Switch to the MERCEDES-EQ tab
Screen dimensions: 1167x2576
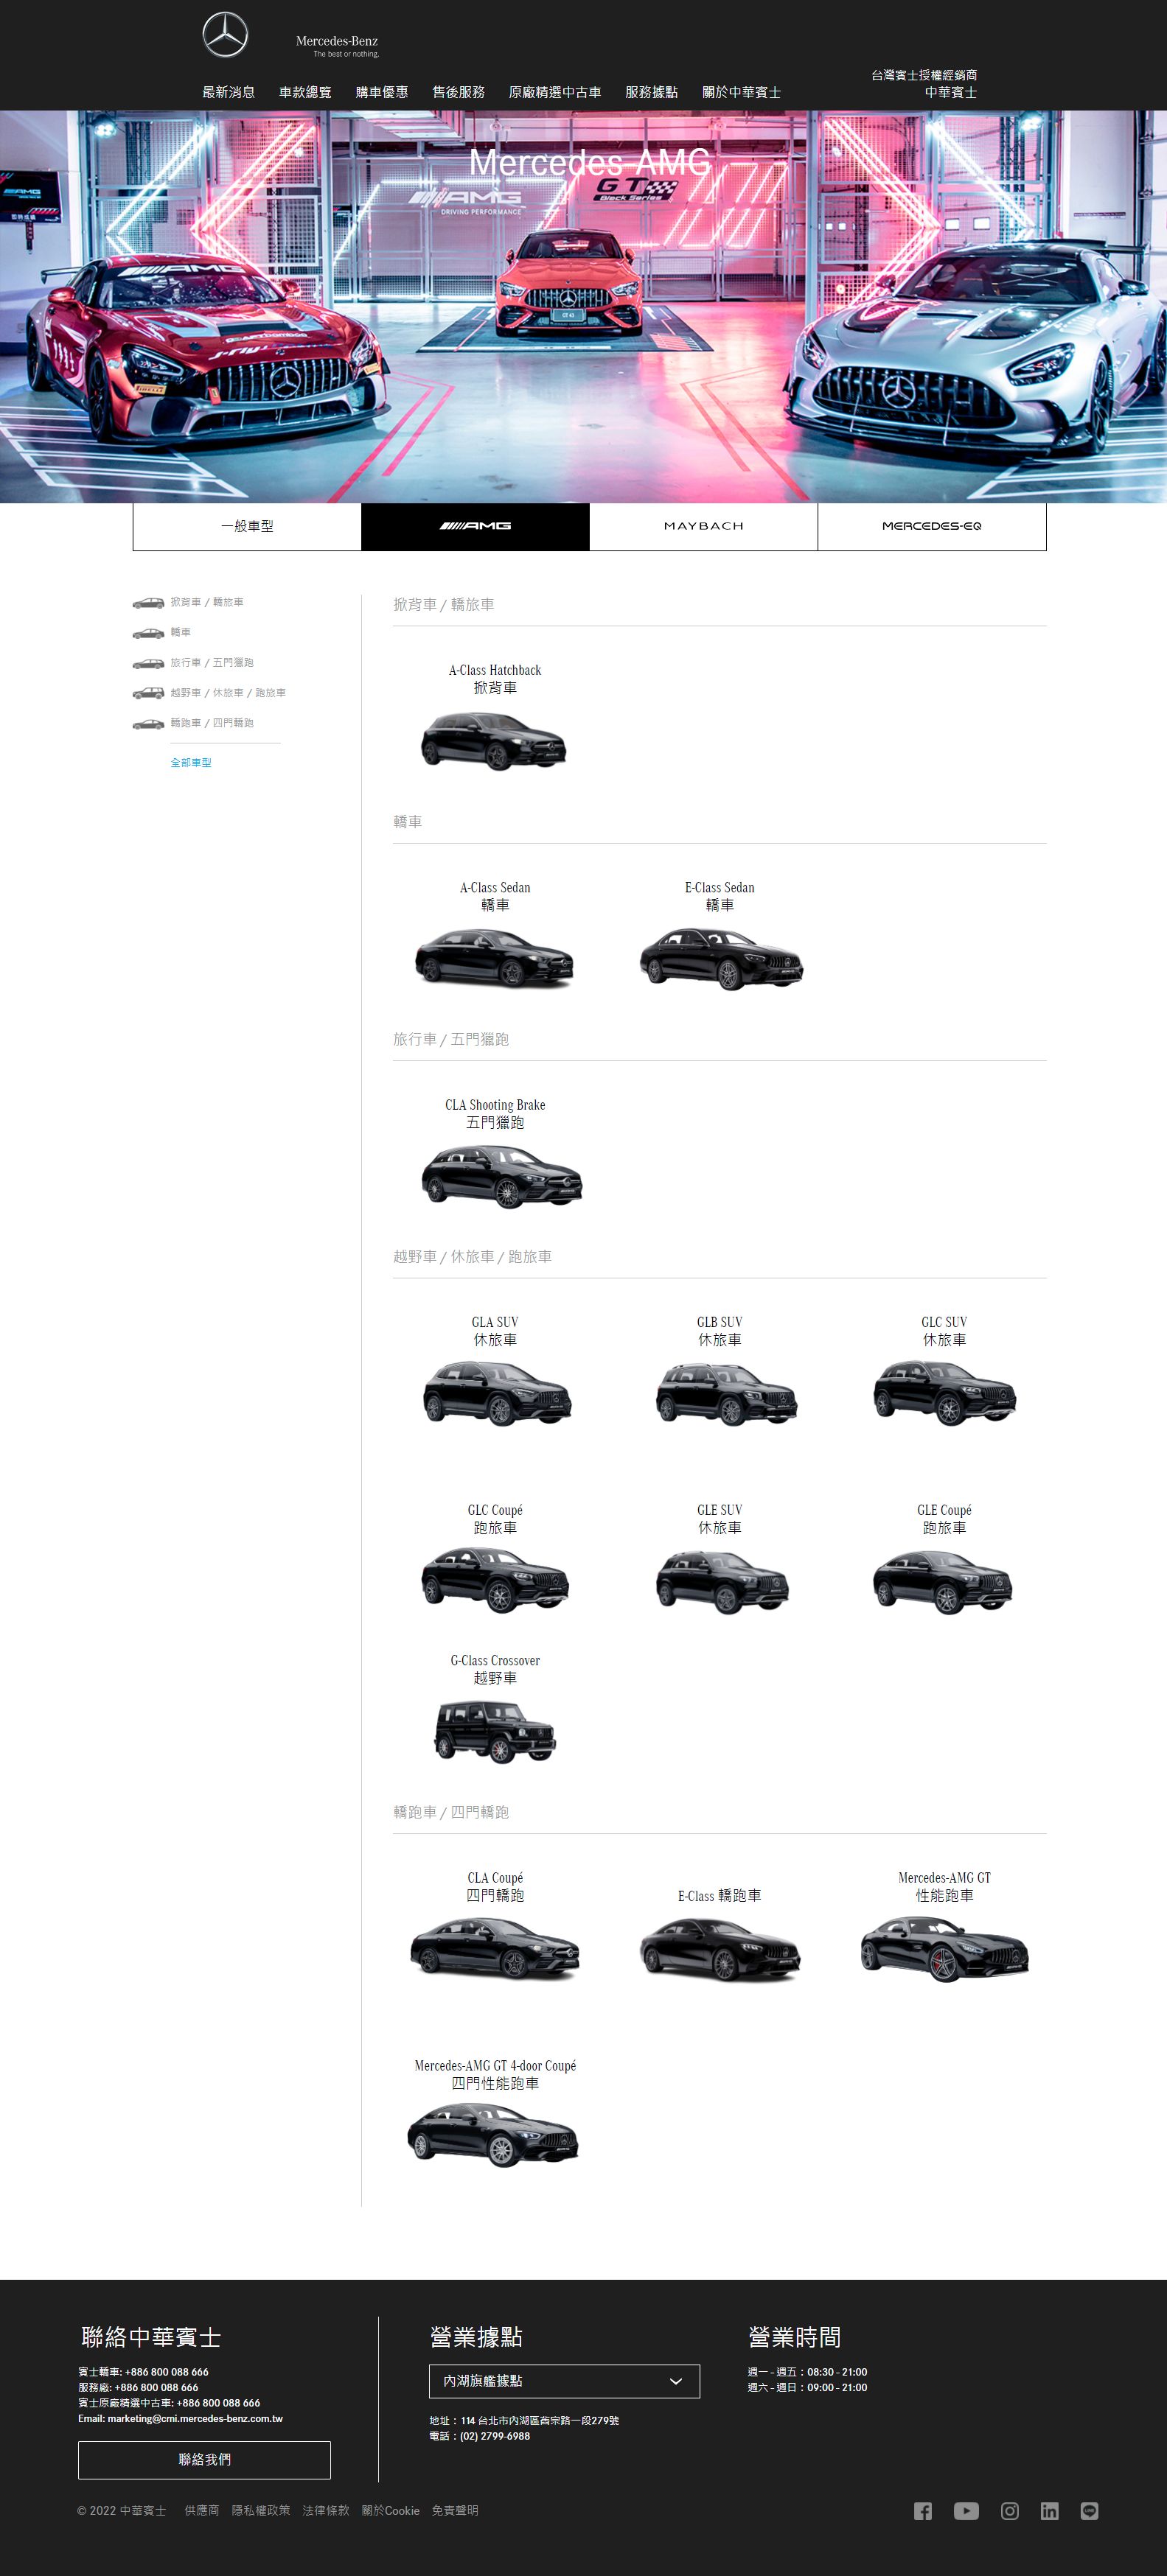932,526
